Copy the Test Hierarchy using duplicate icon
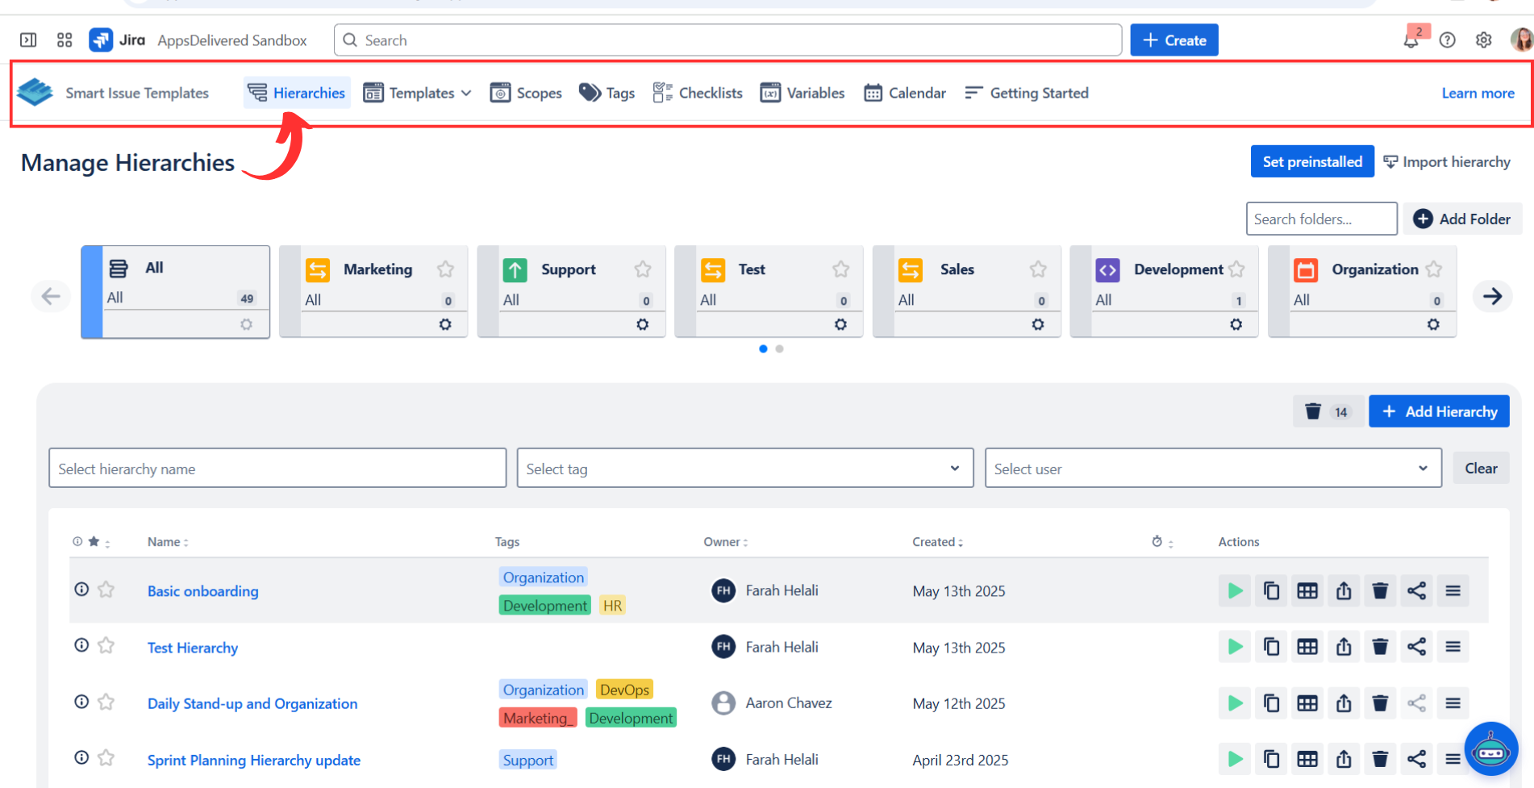This screenshot has width=1534, height=788. [1271, 647]
